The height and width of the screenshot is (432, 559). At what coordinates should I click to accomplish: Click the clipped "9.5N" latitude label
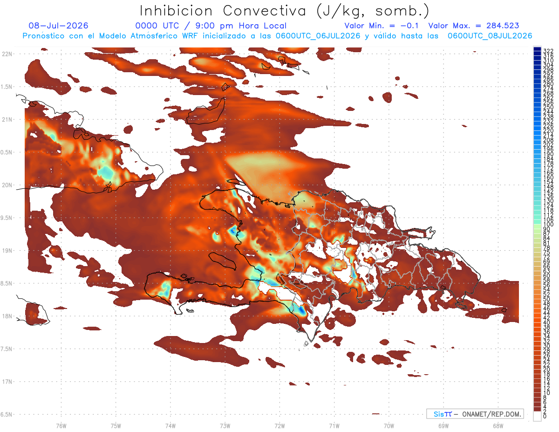coord(7,218)
